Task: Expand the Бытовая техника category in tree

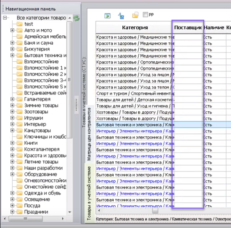Action: click(12, 55)
